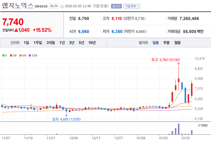The height and width of the screenshot is (145, 211).
Task: Select the 1일 line chart tab
Action: point(26,43)
